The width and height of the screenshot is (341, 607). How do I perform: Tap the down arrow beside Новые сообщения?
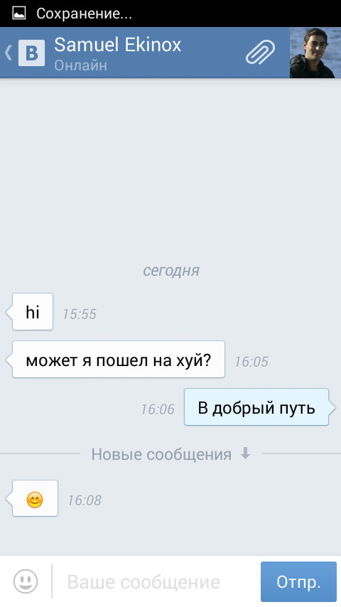[x=245, y=453]
